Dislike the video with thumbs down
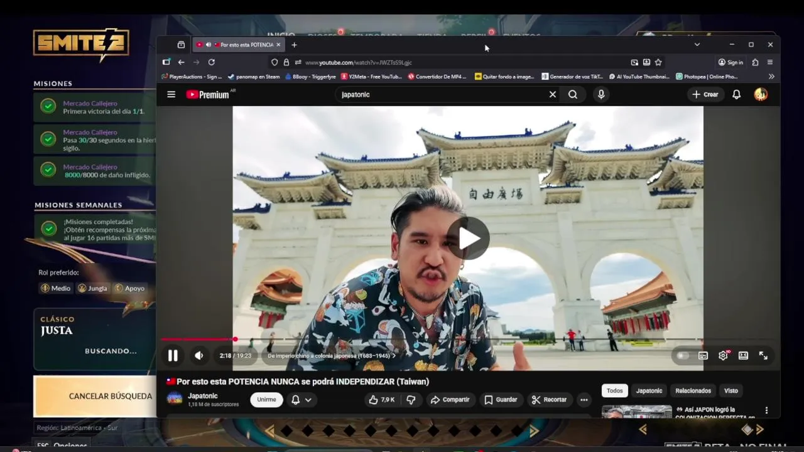The height and width of the screenshot is (452, 804). [x=411, y=400]
